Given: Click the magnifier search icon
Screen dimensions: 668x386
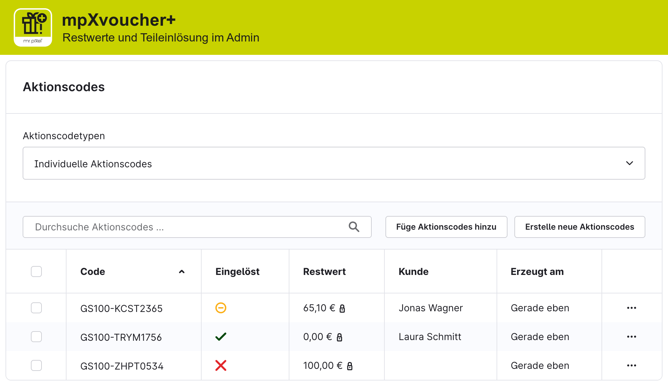Looking at the screenshot, I should pos(354,227).
